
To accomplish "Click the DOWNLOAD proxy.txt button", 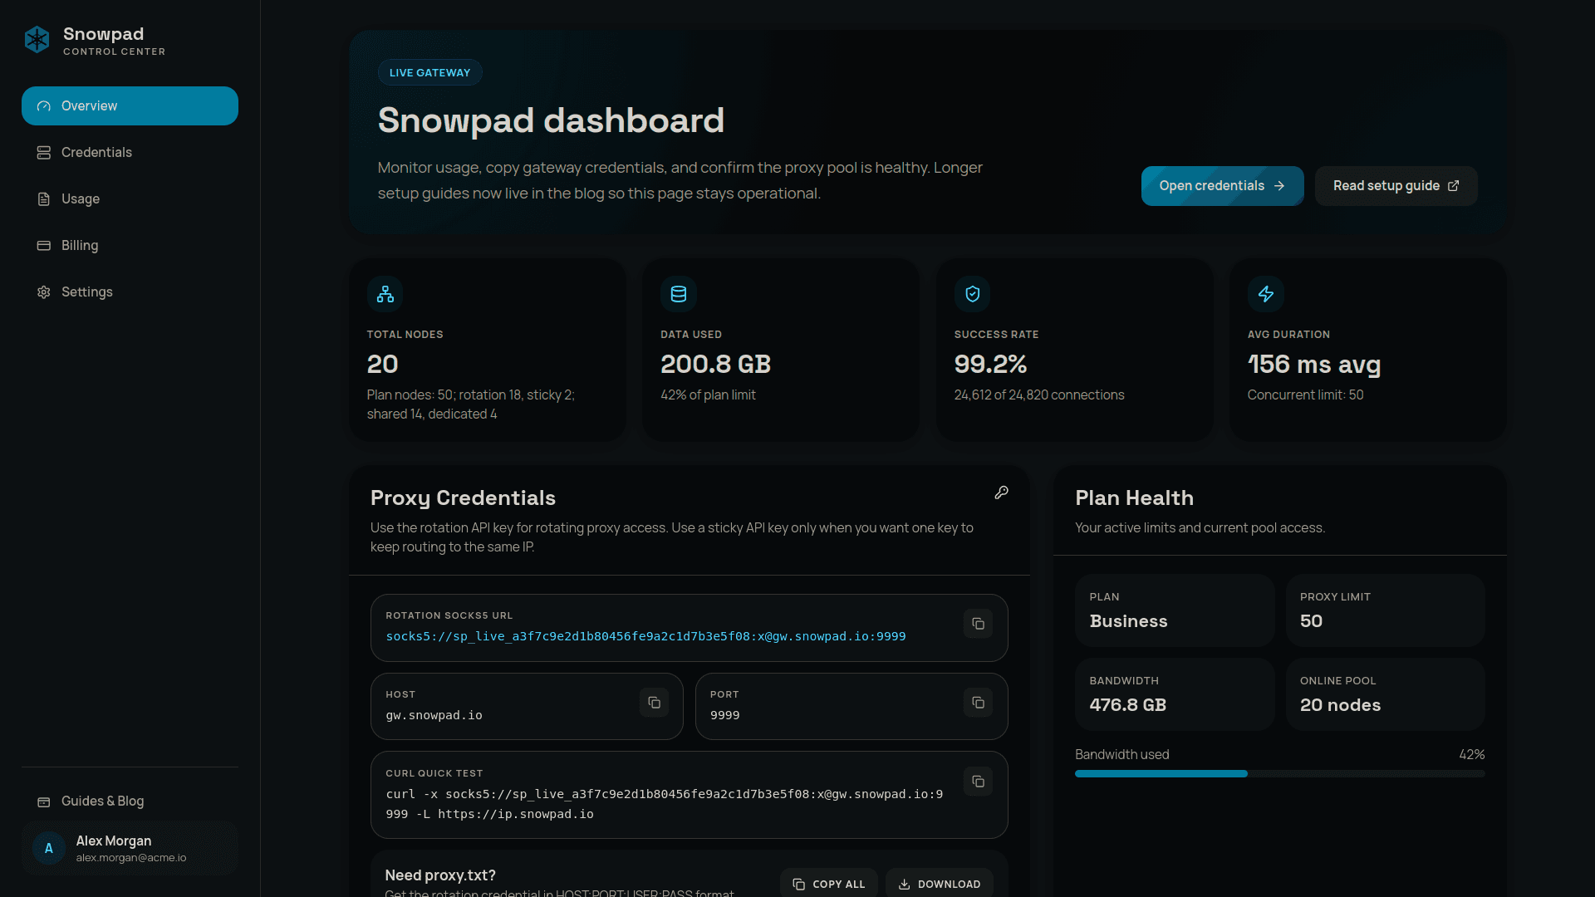I will coord(940,884).
